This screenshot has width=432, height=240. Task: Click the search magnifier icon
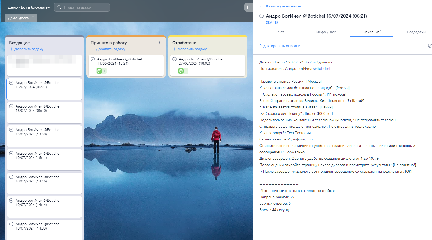pyautogui.click(x=59, y=7)
